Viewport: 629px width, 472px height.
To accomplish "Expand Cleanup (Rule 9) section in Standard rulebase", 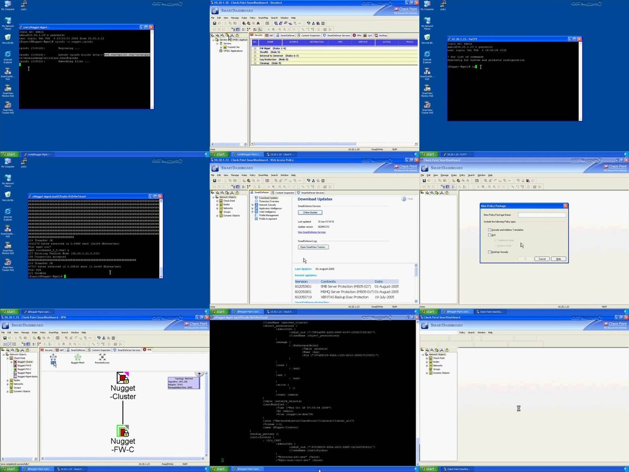I will [255, 63].
